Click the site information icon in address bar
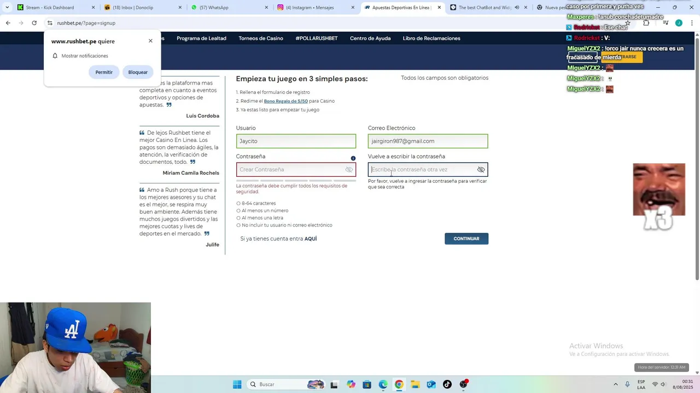Image resolution: width=700 pixels, height=393 pixels. click(50, 23)
